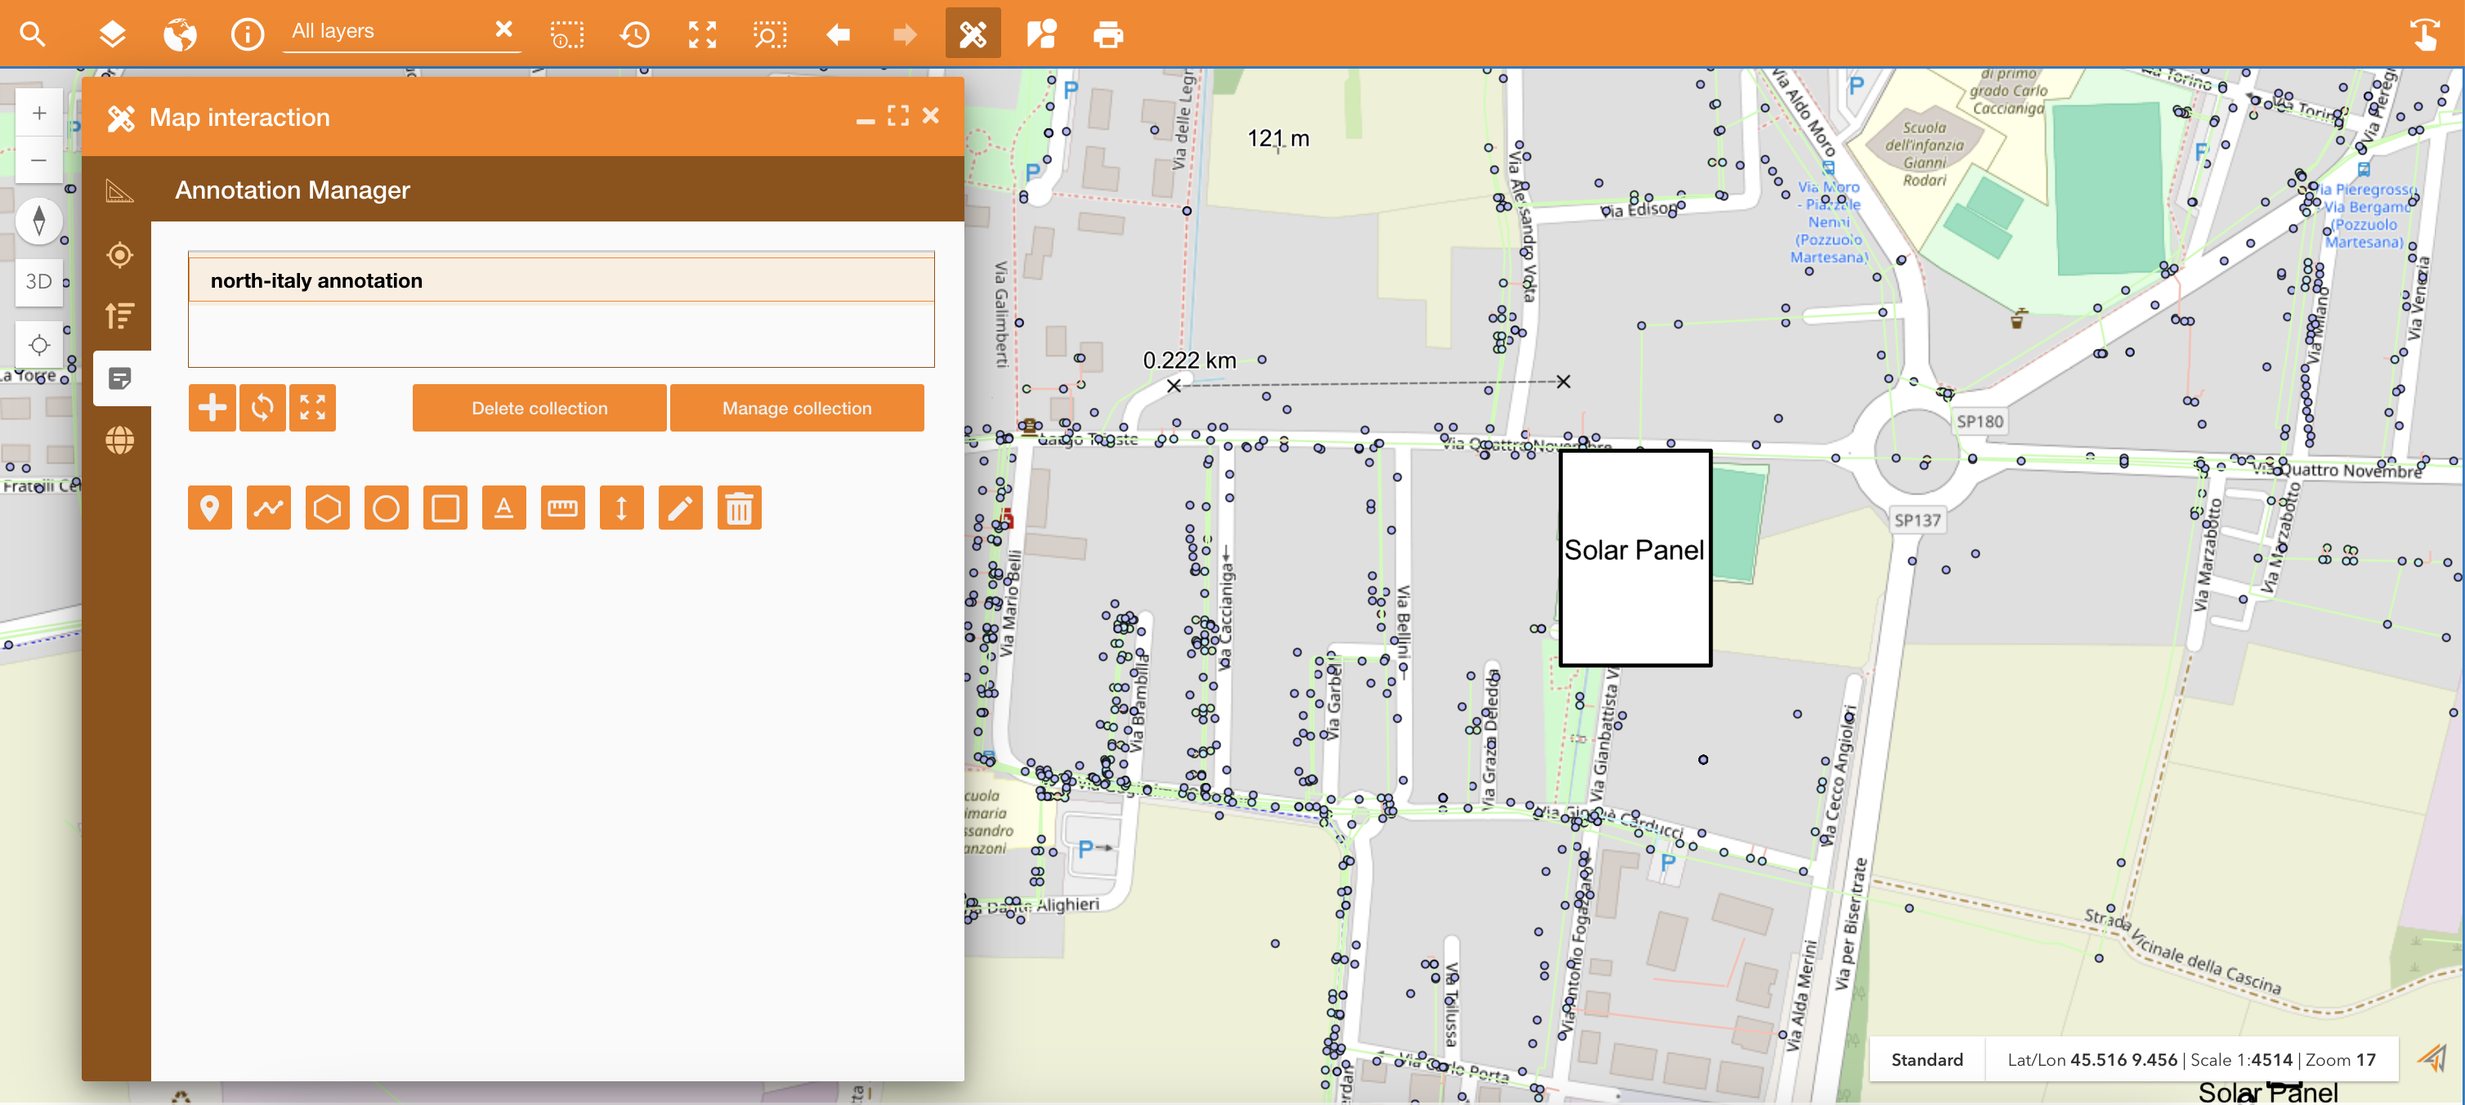
Task: Click Delete collection button
Action: click(x=539, y=409)
